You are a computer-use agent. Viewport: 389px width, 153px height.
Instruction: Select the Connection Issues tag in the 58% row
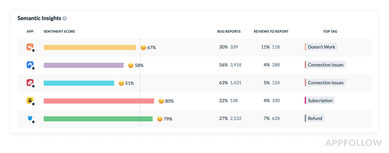click(x=325, y=65)
